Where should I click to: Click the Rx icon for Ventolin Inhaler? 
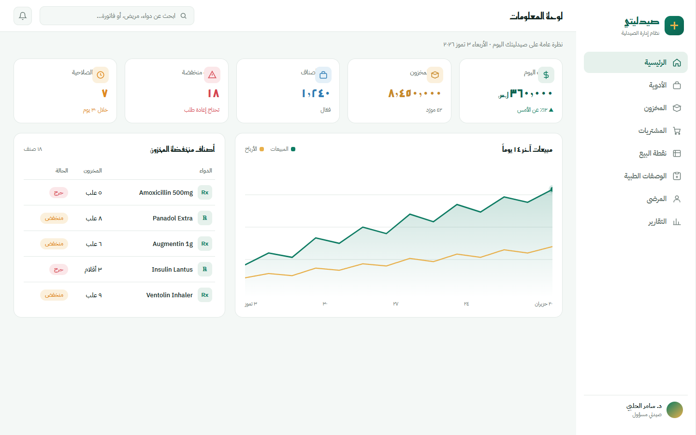[x=205, y=295]
